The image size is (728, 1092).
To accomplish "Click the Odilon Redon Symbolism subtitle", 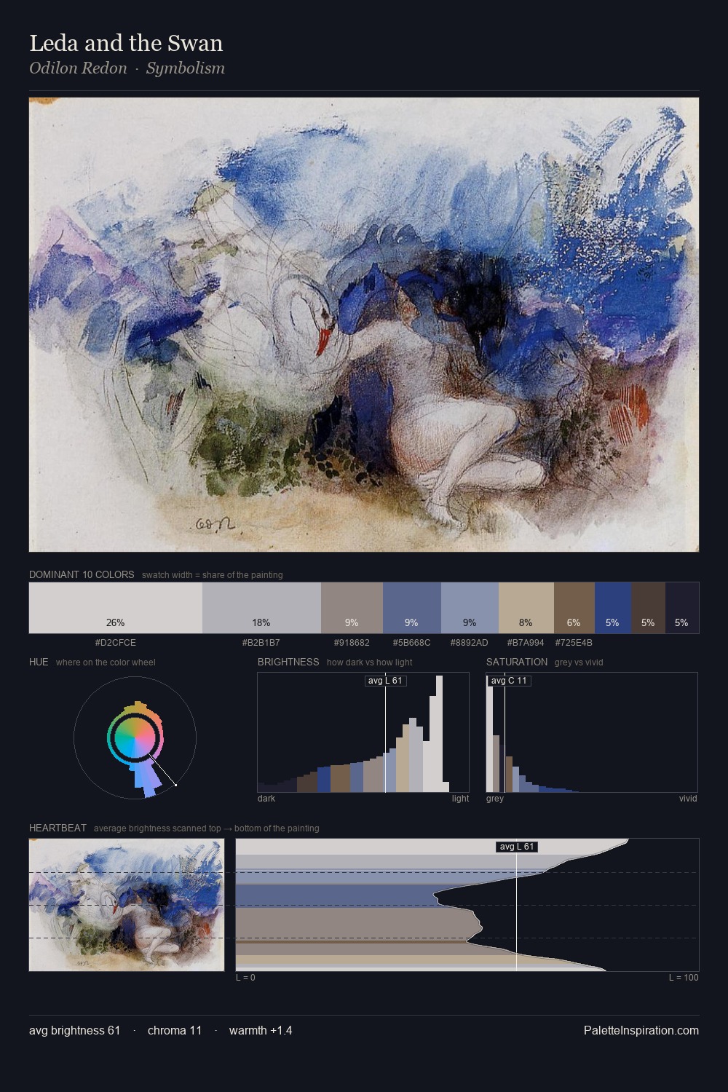I will coord(127,68).
